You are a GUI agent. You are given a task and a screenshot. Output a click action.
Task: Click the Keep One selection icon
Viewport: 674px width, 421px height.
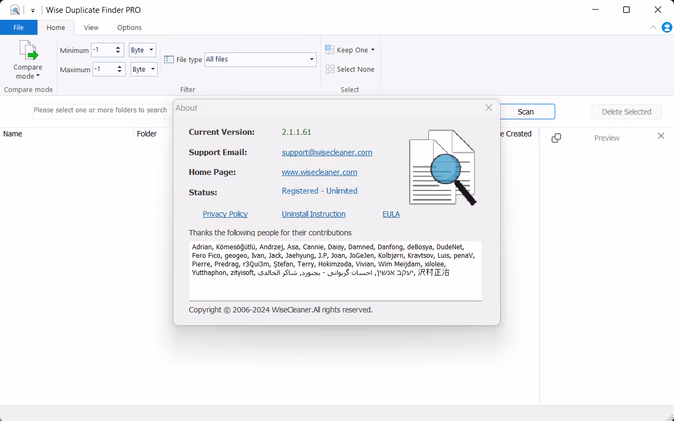[x=330, y=50]
